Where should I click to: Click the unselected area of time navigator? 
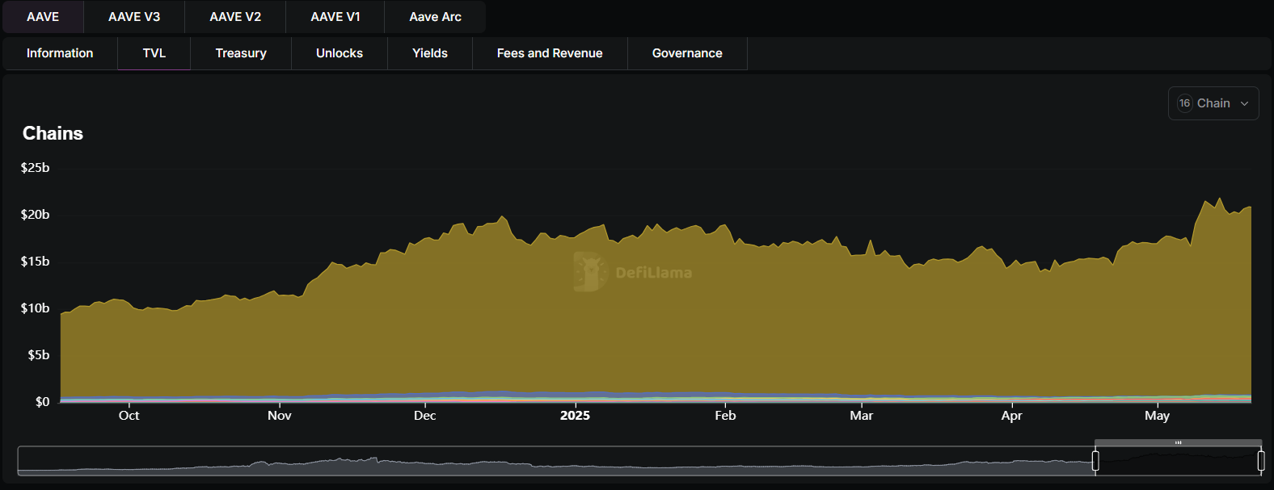pyautogui.click(x=556, y=461)
